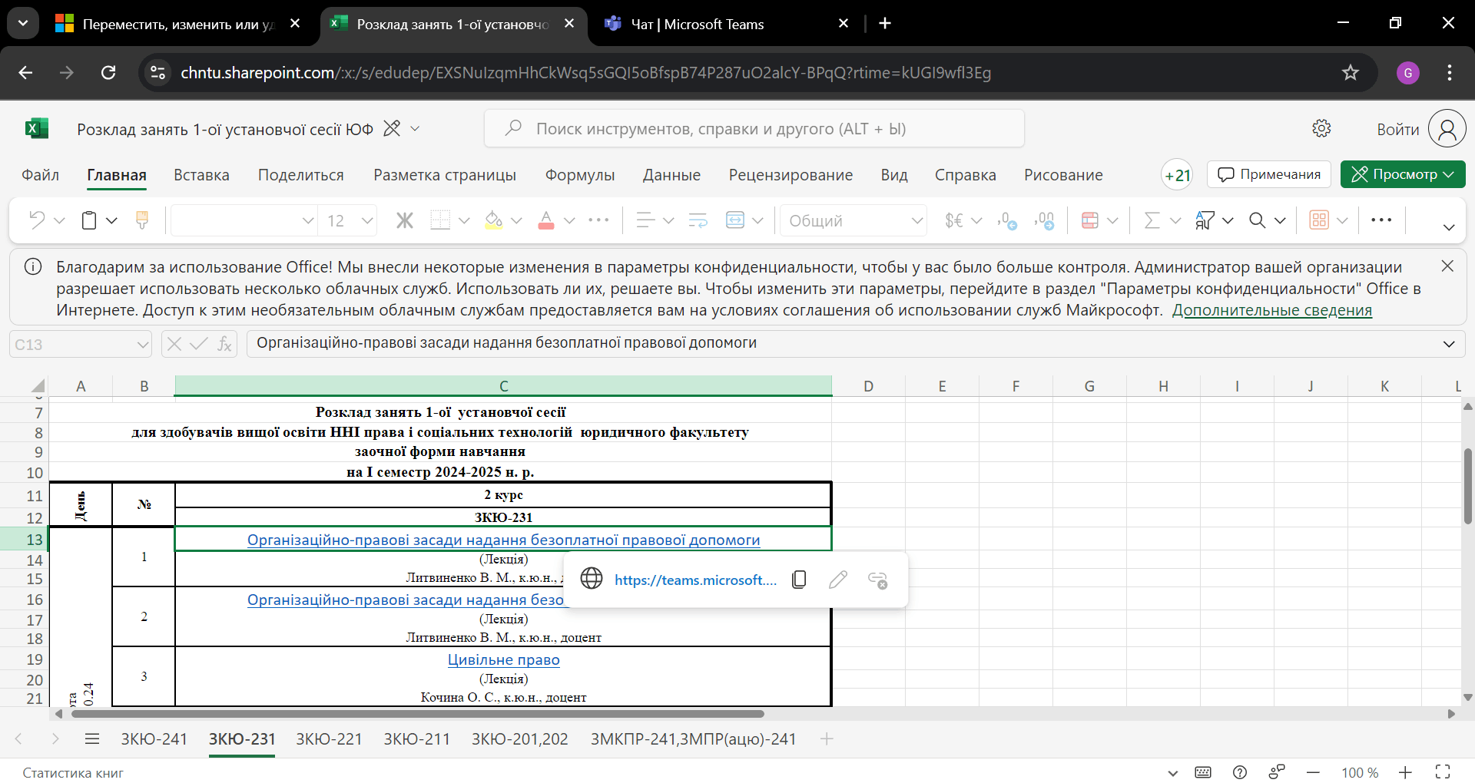Click the add-ins grid icon
Viewport: 1475px width, 783px height.
pos(1319,220)
